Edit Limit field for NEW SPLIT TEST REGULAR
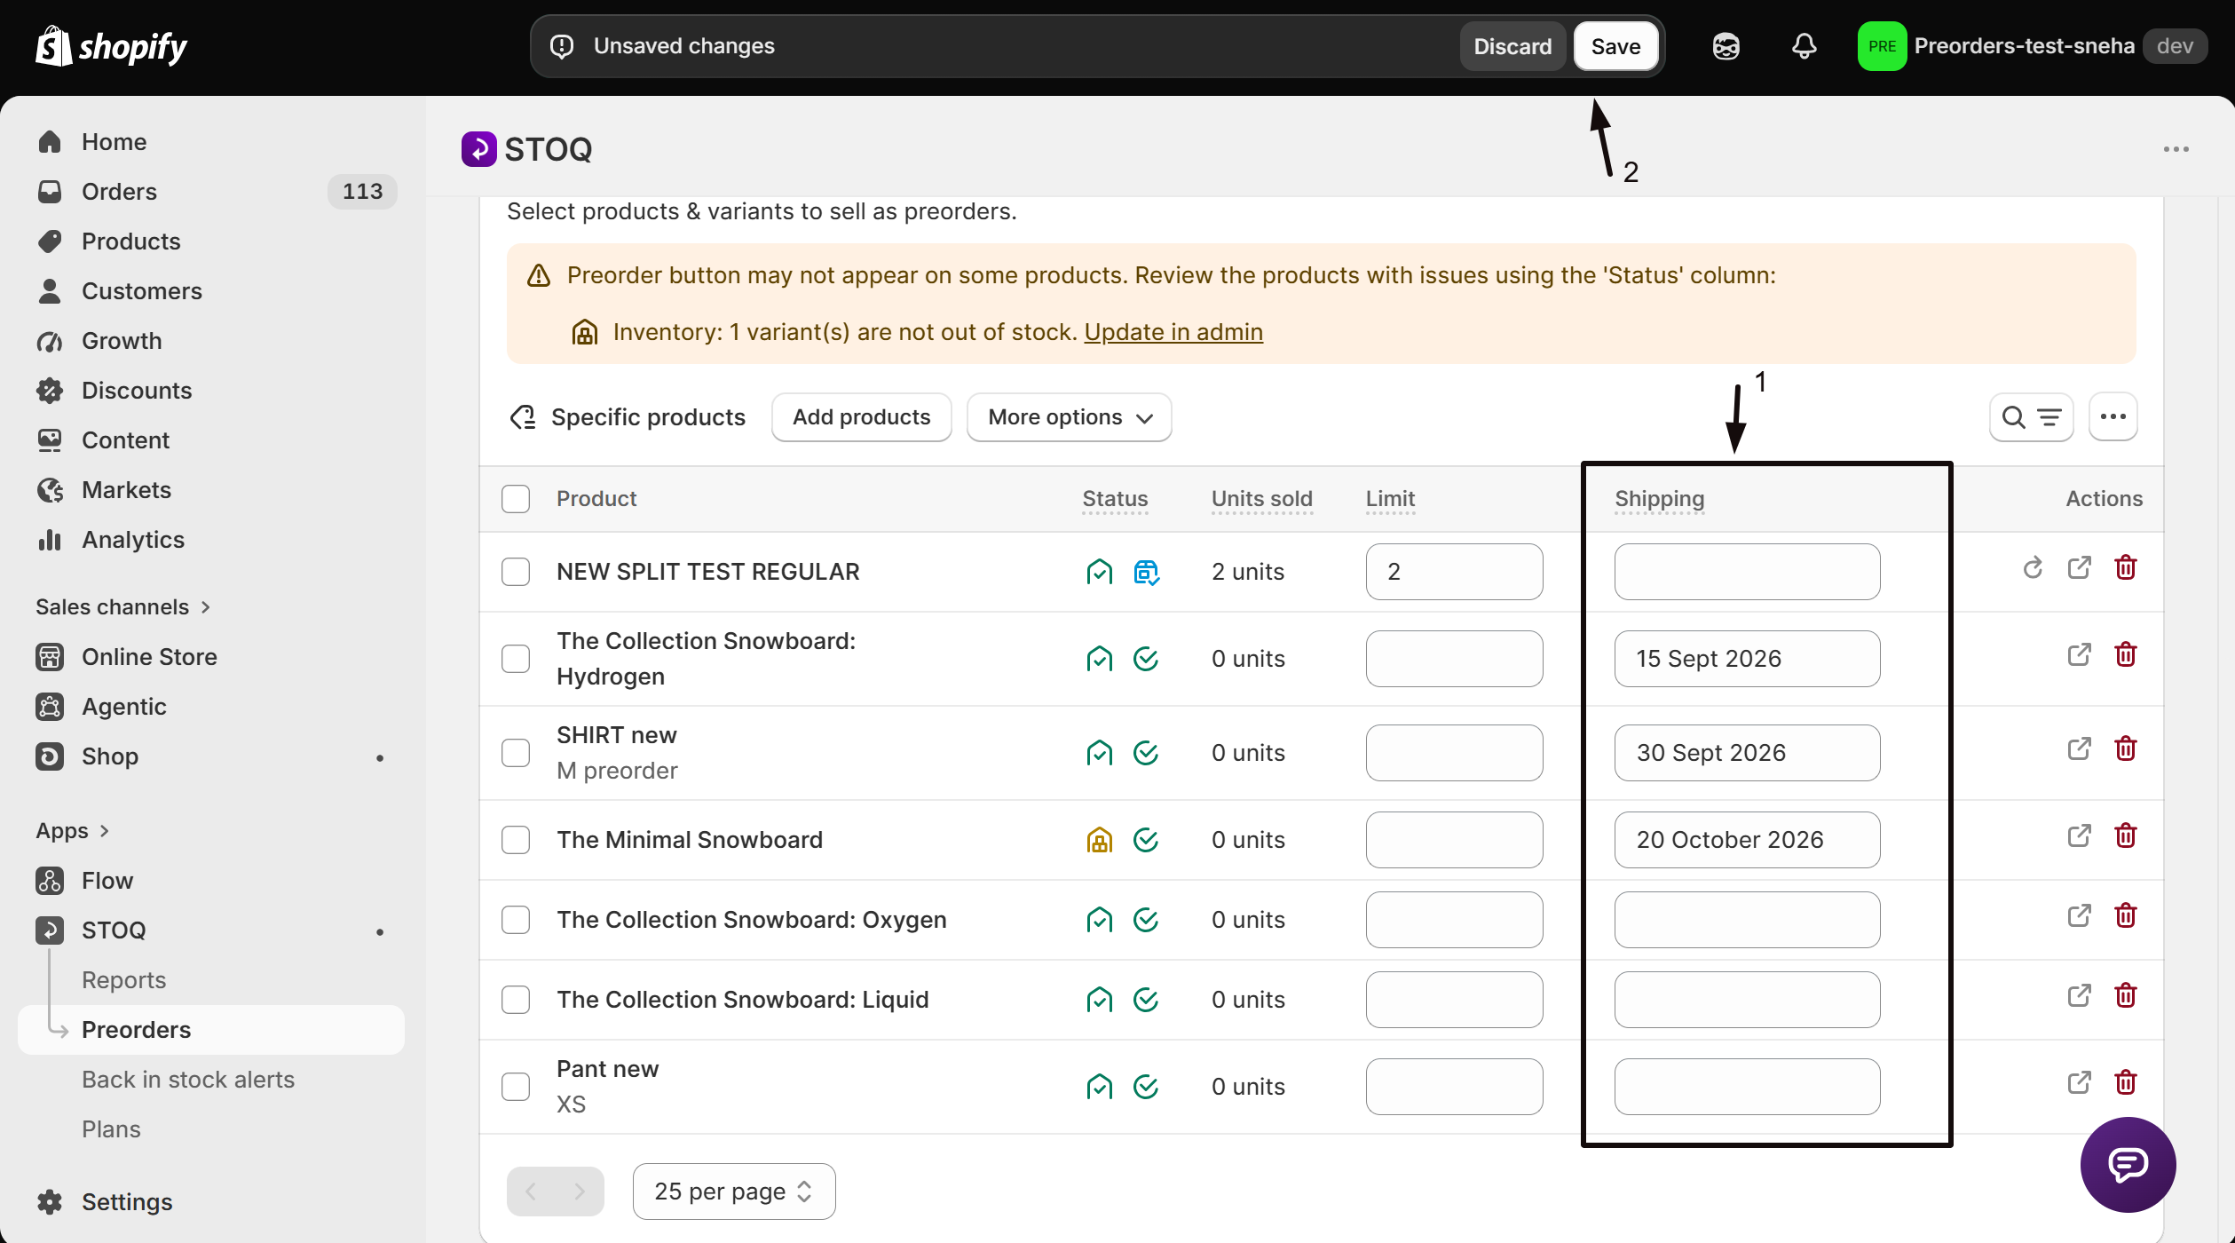 (1454, 572)
